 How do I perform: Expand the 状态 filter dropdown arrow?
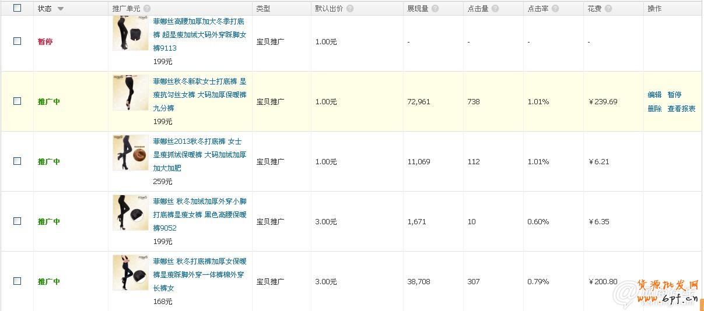click(61, 9)
